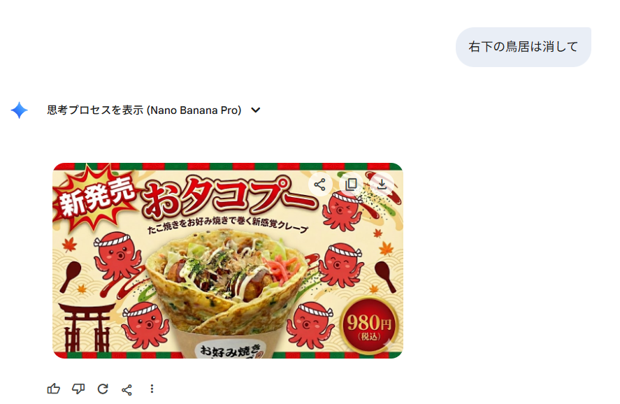Copy the generated image using the overlay icon
620x404 pixels.
[351, 185]
